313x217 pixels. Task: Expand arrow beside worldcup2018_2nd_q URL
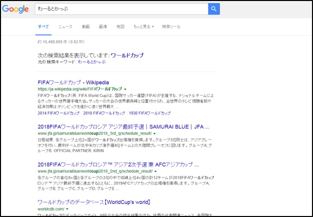click(155, 171)
